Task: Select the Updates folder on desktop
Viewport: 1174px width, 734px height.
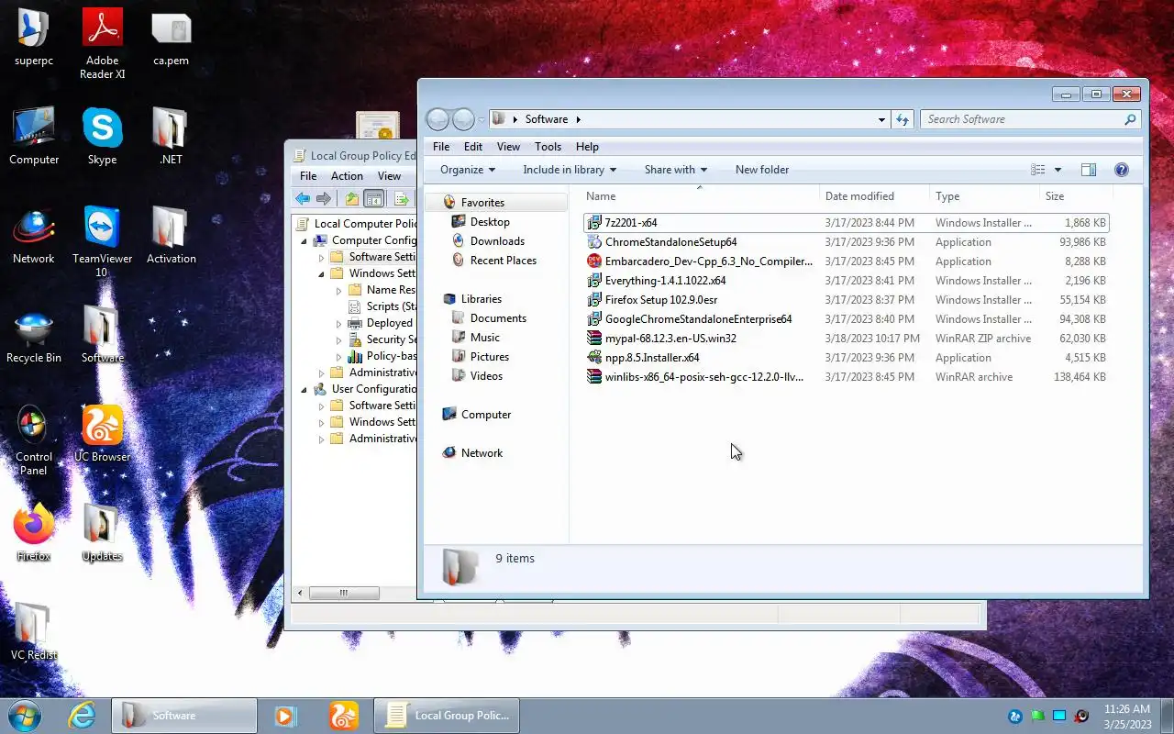Action: point(102,532)
